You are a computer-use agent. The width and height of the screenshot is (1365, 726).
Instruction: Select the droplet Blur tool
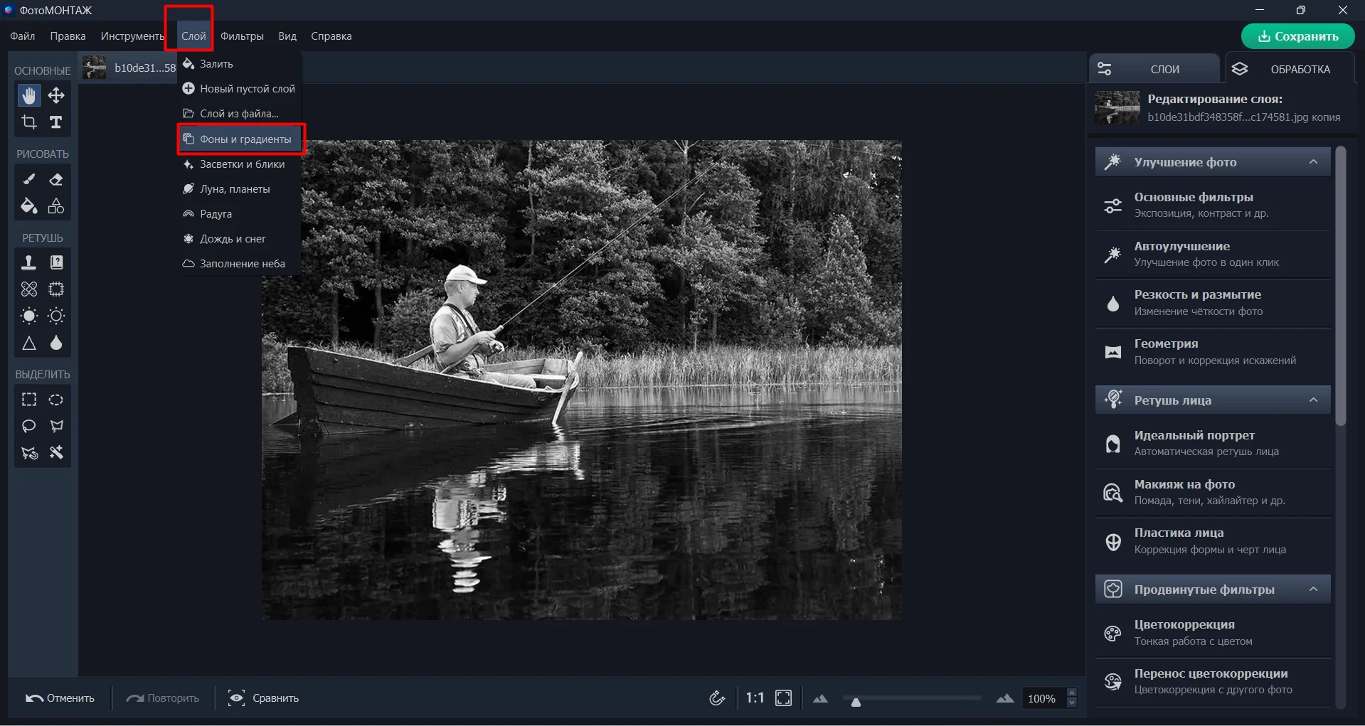point(56,343)
